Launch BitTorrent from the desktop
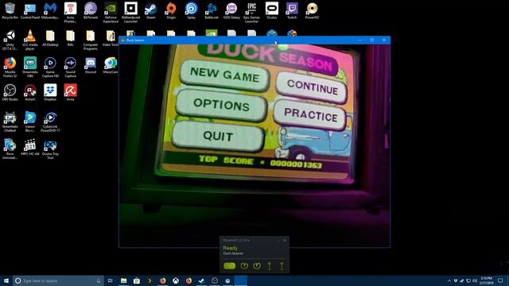Screen dimensions: 509x286 [90, 10]
